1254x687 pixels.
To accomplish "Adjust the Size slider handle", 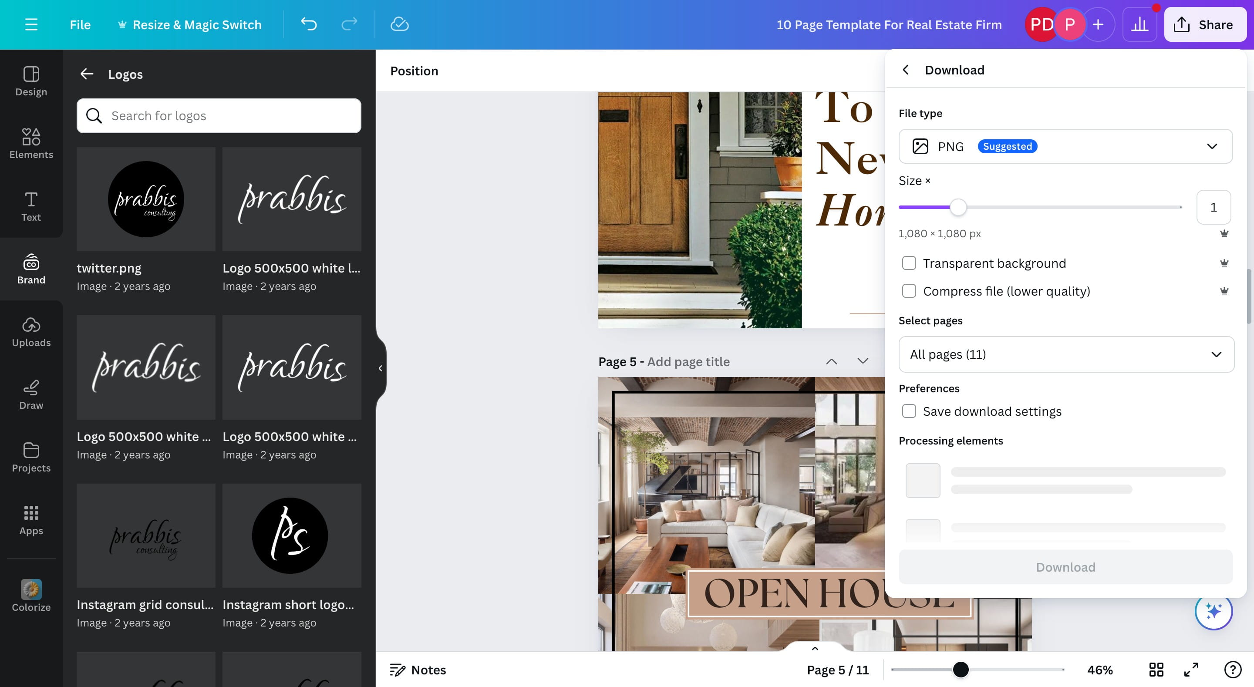I will pyautogui.click(x=957, y=207).
